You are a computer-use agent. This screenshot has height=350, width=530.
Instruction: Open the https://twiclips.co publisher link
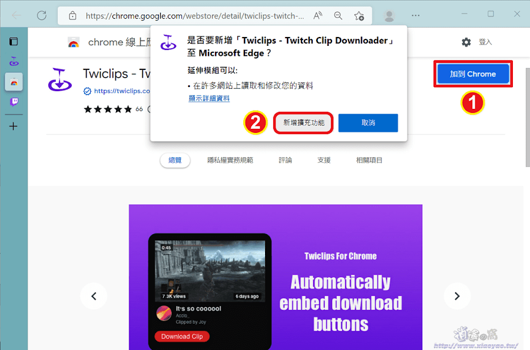coord(122,91)
